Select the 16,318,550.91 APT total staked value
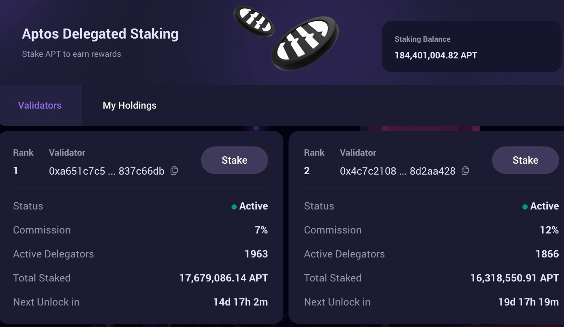This screenshot has height=327, width=564. 514,278
